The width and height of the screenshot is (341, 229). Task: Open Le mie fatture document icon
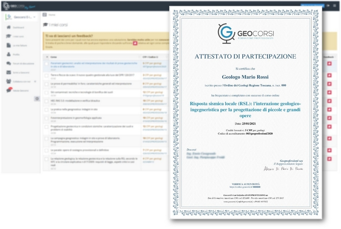9,45
